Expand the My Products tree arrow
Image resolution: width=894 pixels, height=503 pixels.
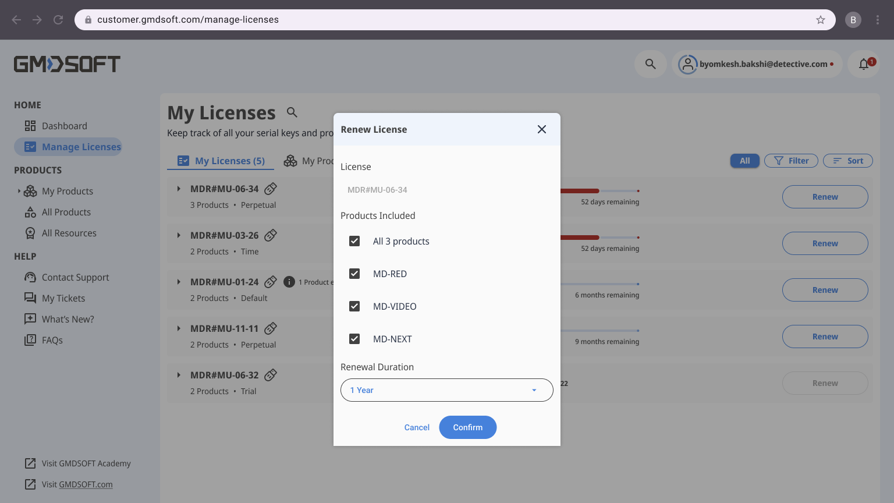coord(19,191)
